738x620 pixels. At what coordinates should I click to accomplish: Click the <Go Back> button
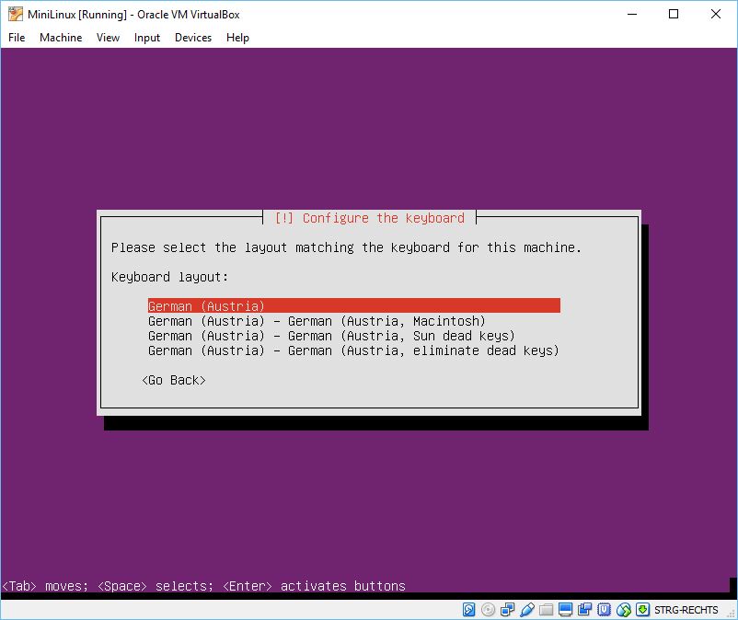pos(174,380)
